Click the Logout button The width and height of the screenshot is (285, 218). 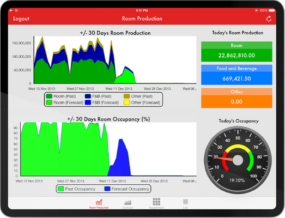(x=21, y=19)
